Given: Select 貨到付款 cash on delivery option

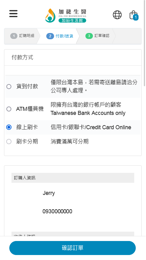Looking at the screenshot, I should (x=9, y=86).
